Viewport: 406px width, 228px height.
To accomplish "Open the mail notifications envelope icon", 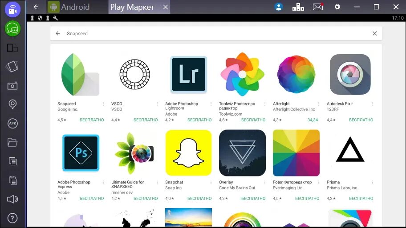I will tap(318, 7).
